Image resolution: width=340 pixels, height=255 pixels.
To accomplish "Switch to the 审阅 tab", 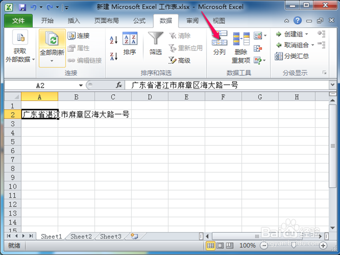I will 193,21.
